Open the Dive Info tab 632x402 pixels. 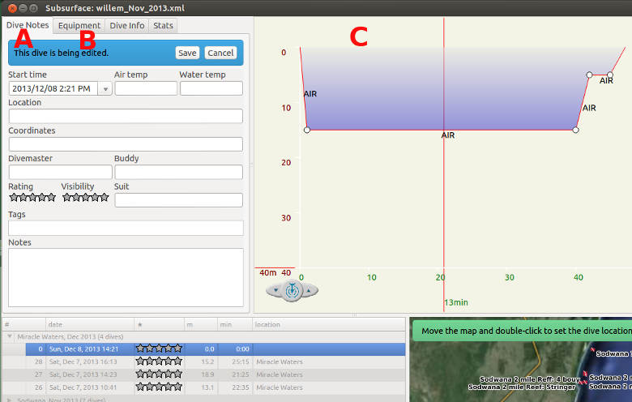point(126,26)
